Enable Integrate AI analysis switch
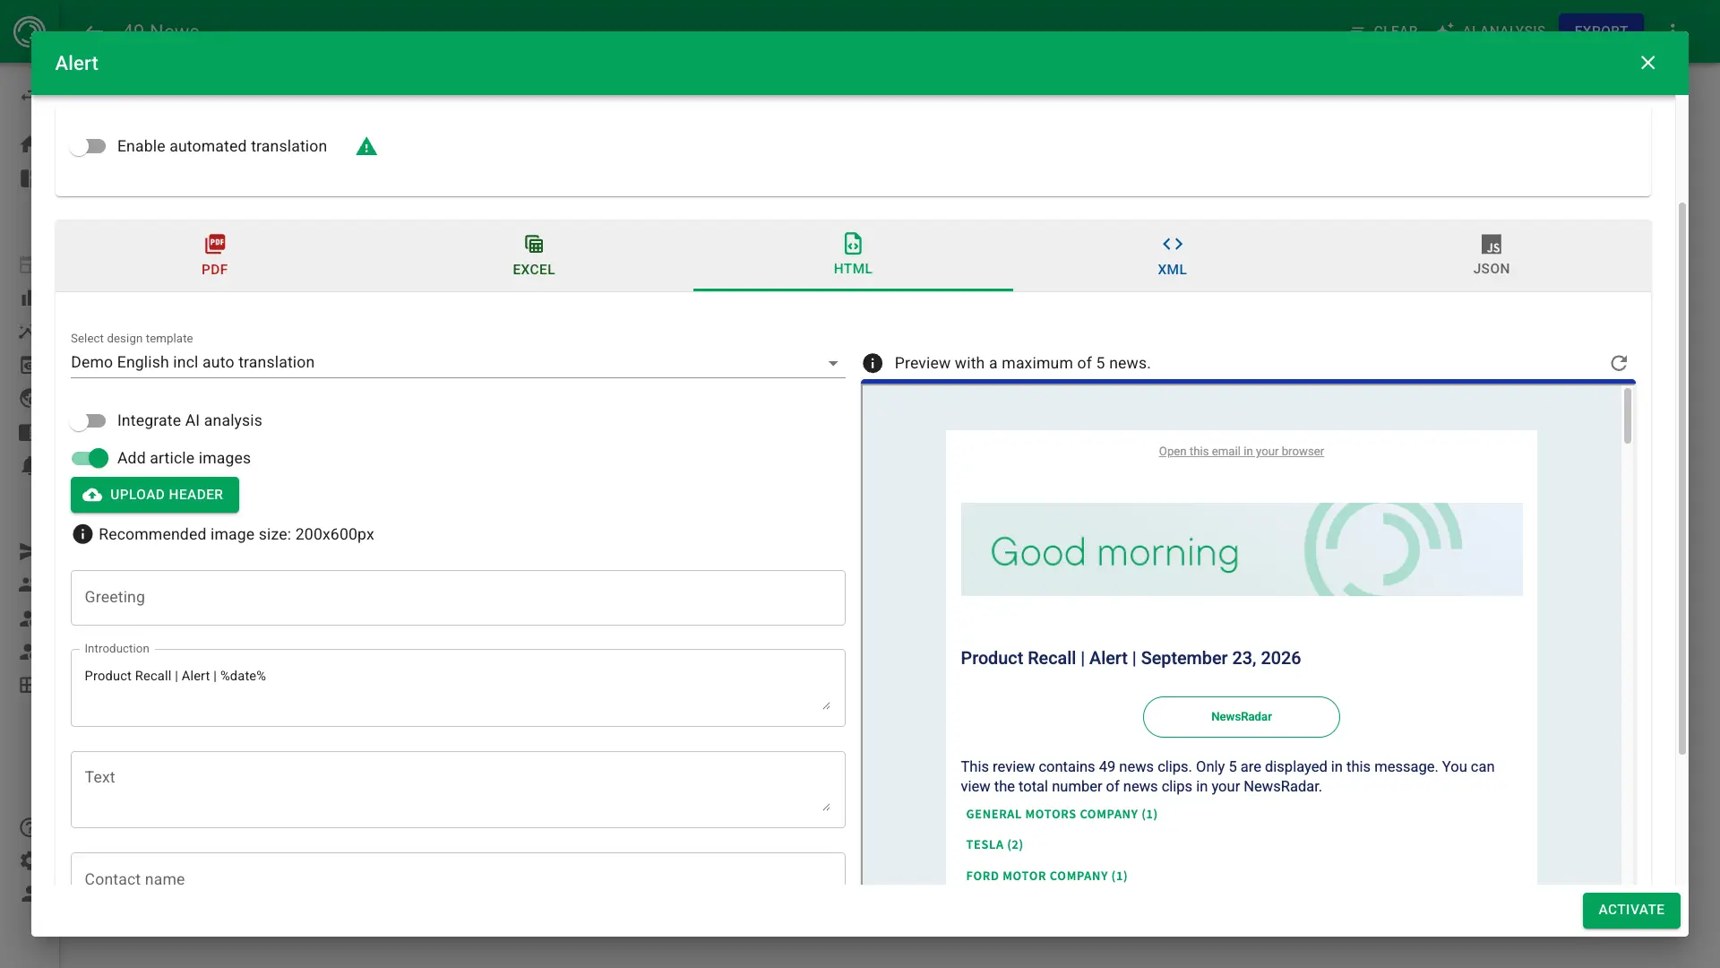 [89, 420]
